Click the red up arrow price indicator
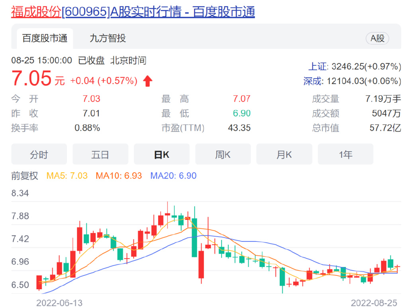This screenshot has height=308, width=408. point(147,81)
